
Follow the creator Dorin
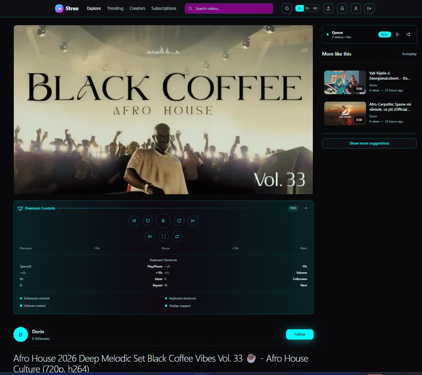pos(299,334)
